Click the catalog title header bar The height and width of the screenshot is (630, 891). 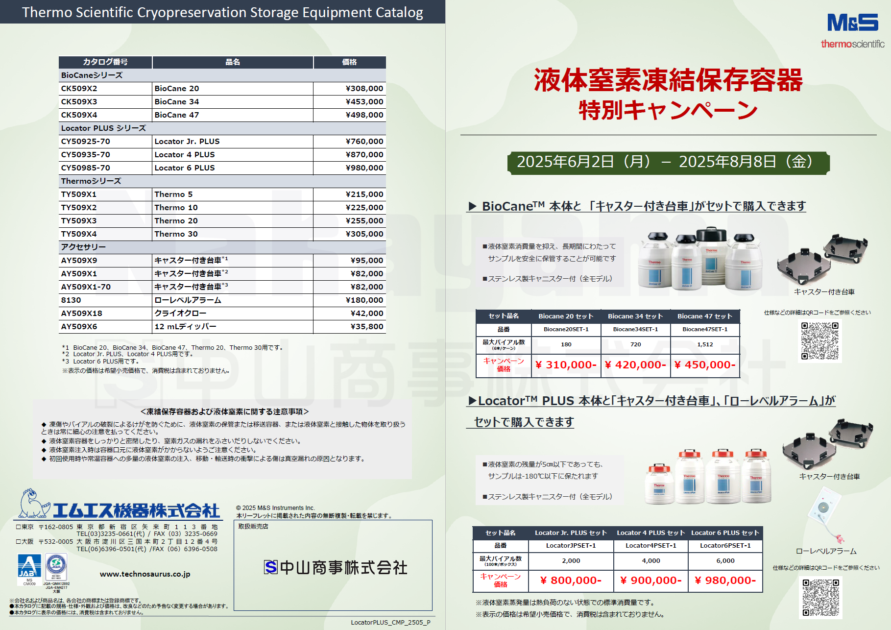(x=222, y=12)
